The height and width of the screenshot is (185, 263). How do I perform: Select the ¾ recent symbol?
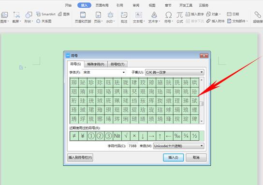186,136
